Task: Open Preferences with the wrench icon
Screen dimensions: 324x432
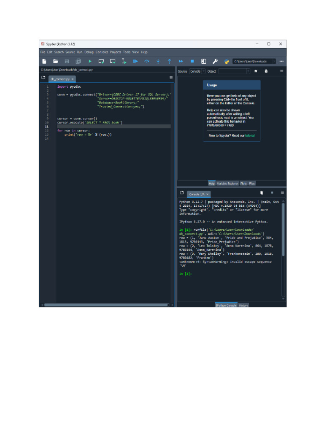Action: (215, 61)
